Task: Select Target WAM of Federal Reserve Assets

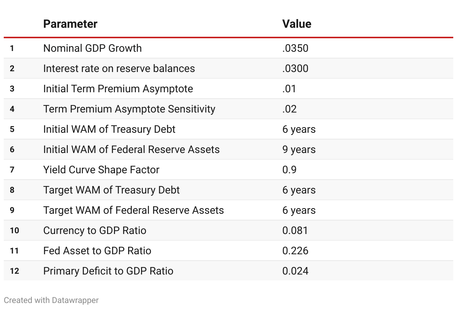Action: 133,210
